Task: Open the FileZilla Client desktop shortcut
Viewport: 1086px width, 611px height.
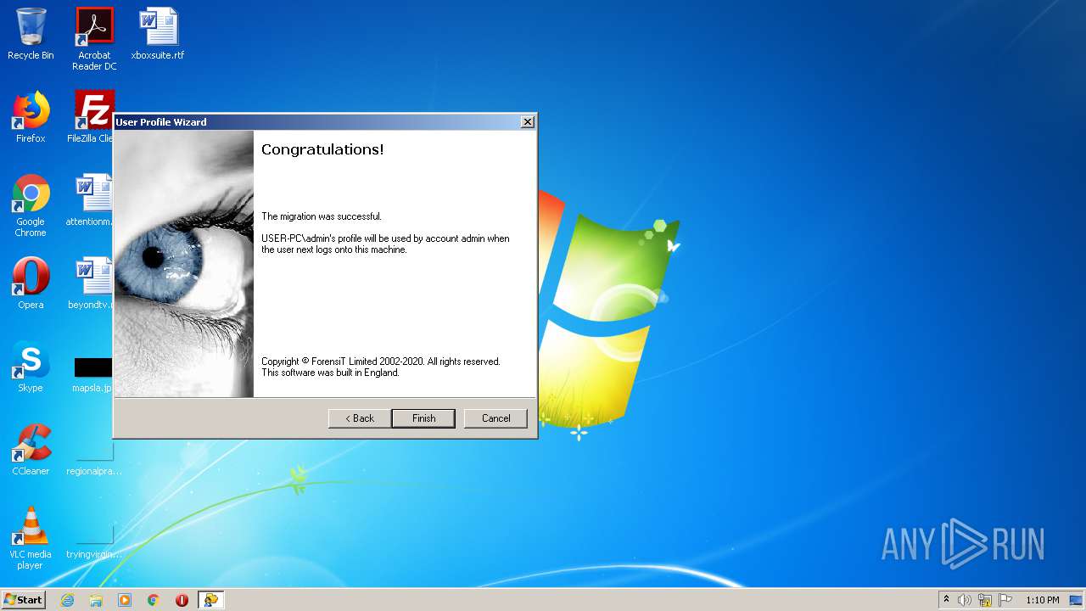Action: (x=92, y=117)
